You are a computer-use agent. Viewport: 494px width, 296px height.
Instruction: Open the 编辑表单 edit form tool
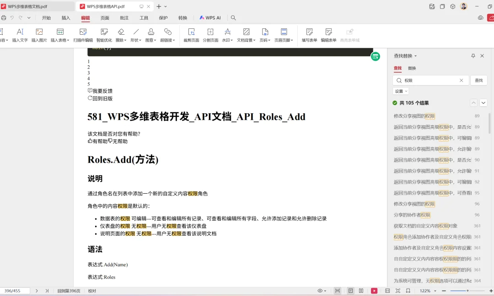click(x=328, y=35)
